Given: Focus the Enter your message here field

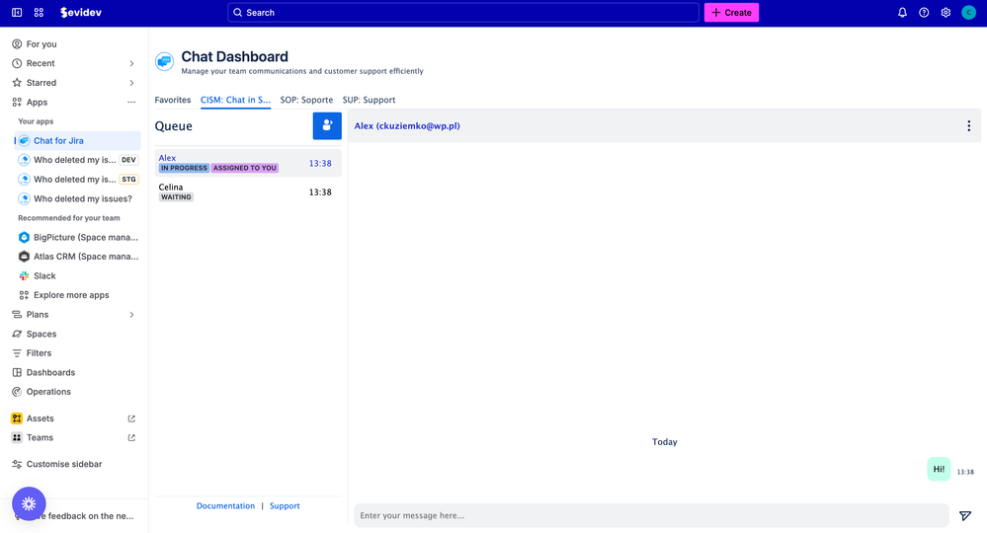Looking at the screenshot, I should 651,515.
